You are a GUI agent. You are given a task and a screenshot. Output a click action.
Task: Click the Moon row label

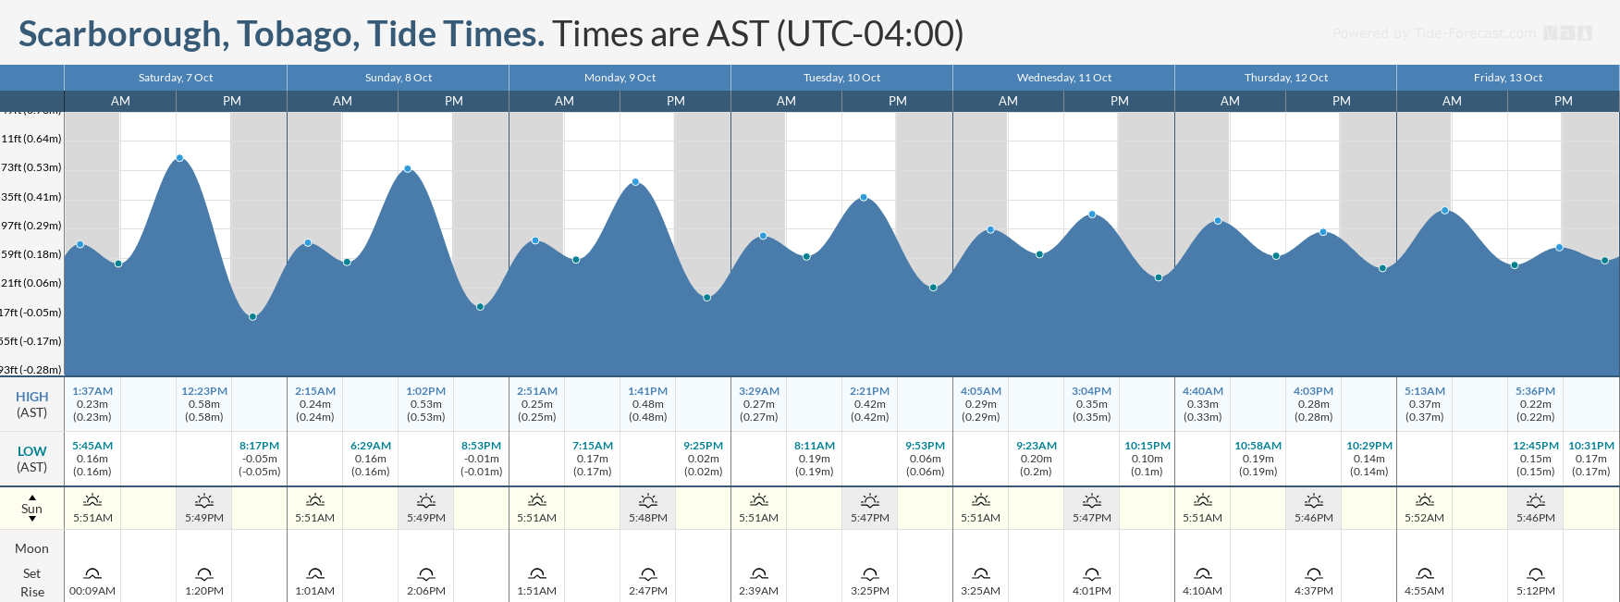point(32,548)
